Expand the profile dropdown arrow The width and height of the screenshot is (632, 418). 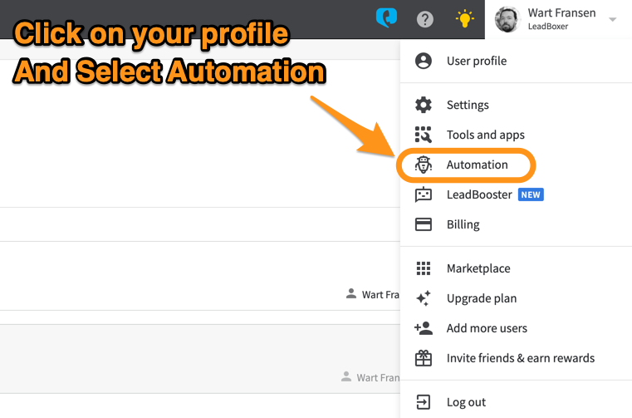click(x=613, y=19)
